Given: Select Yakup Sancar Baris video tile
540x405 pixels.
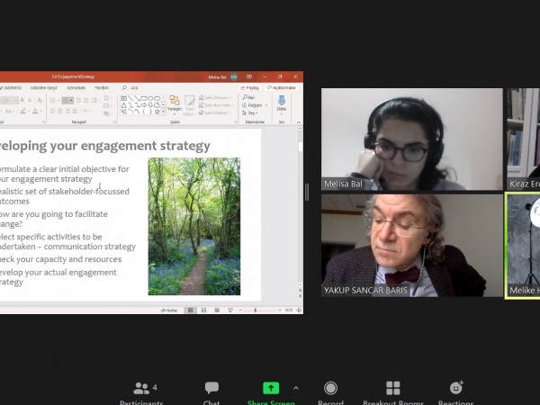Looking at the screenshot, I should 412,246.
